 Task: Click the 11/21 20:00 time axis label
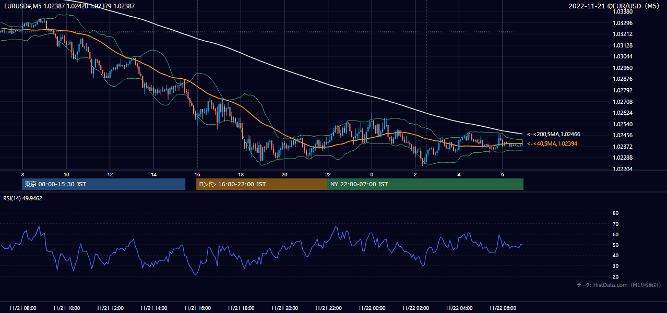[284, 308]
